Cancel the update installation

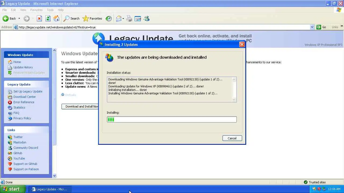click(232, 138)
